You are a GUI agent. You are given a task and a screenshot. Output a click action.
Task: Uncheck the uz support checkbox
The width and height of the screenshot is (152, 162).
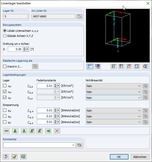5,98
